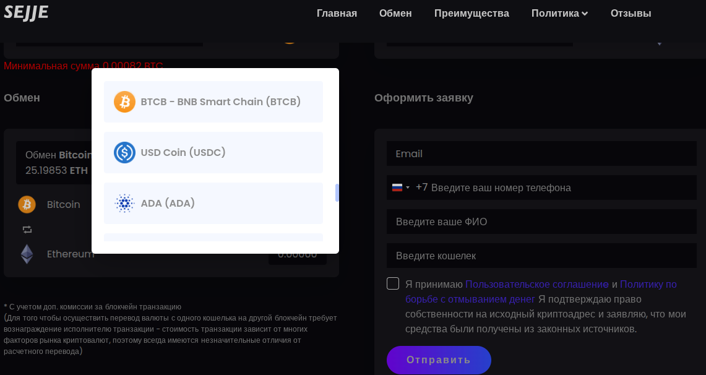Click the Ethereum diamond icon
The width and height of the screenshot is (706, 375).
click(x=26, y=254)
